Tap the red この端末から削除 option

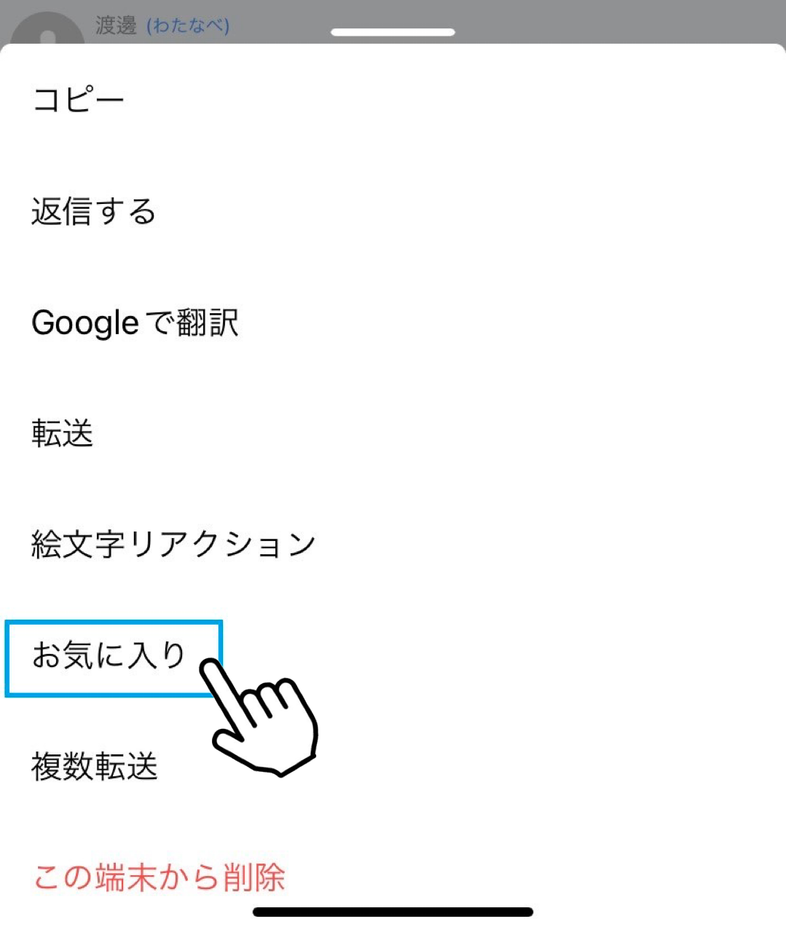159,877
